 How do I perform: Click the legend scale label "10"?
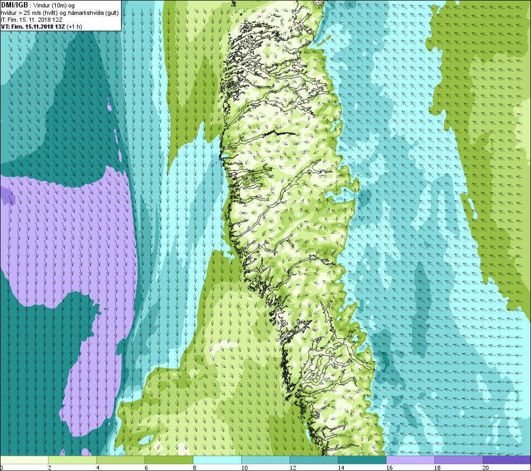(x=244, y=468)
